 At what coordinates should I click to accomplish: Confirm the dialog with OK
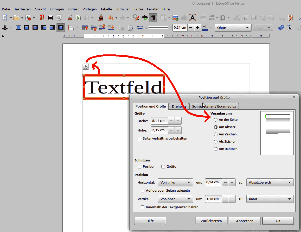[x=278, y=221]
